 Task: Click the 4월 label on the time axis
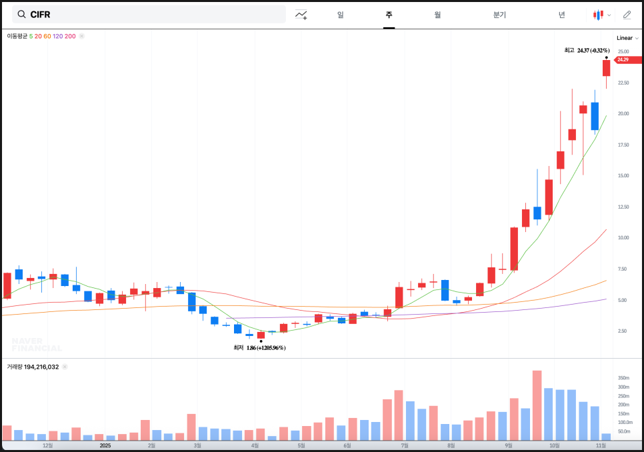(x=255, y=445)
